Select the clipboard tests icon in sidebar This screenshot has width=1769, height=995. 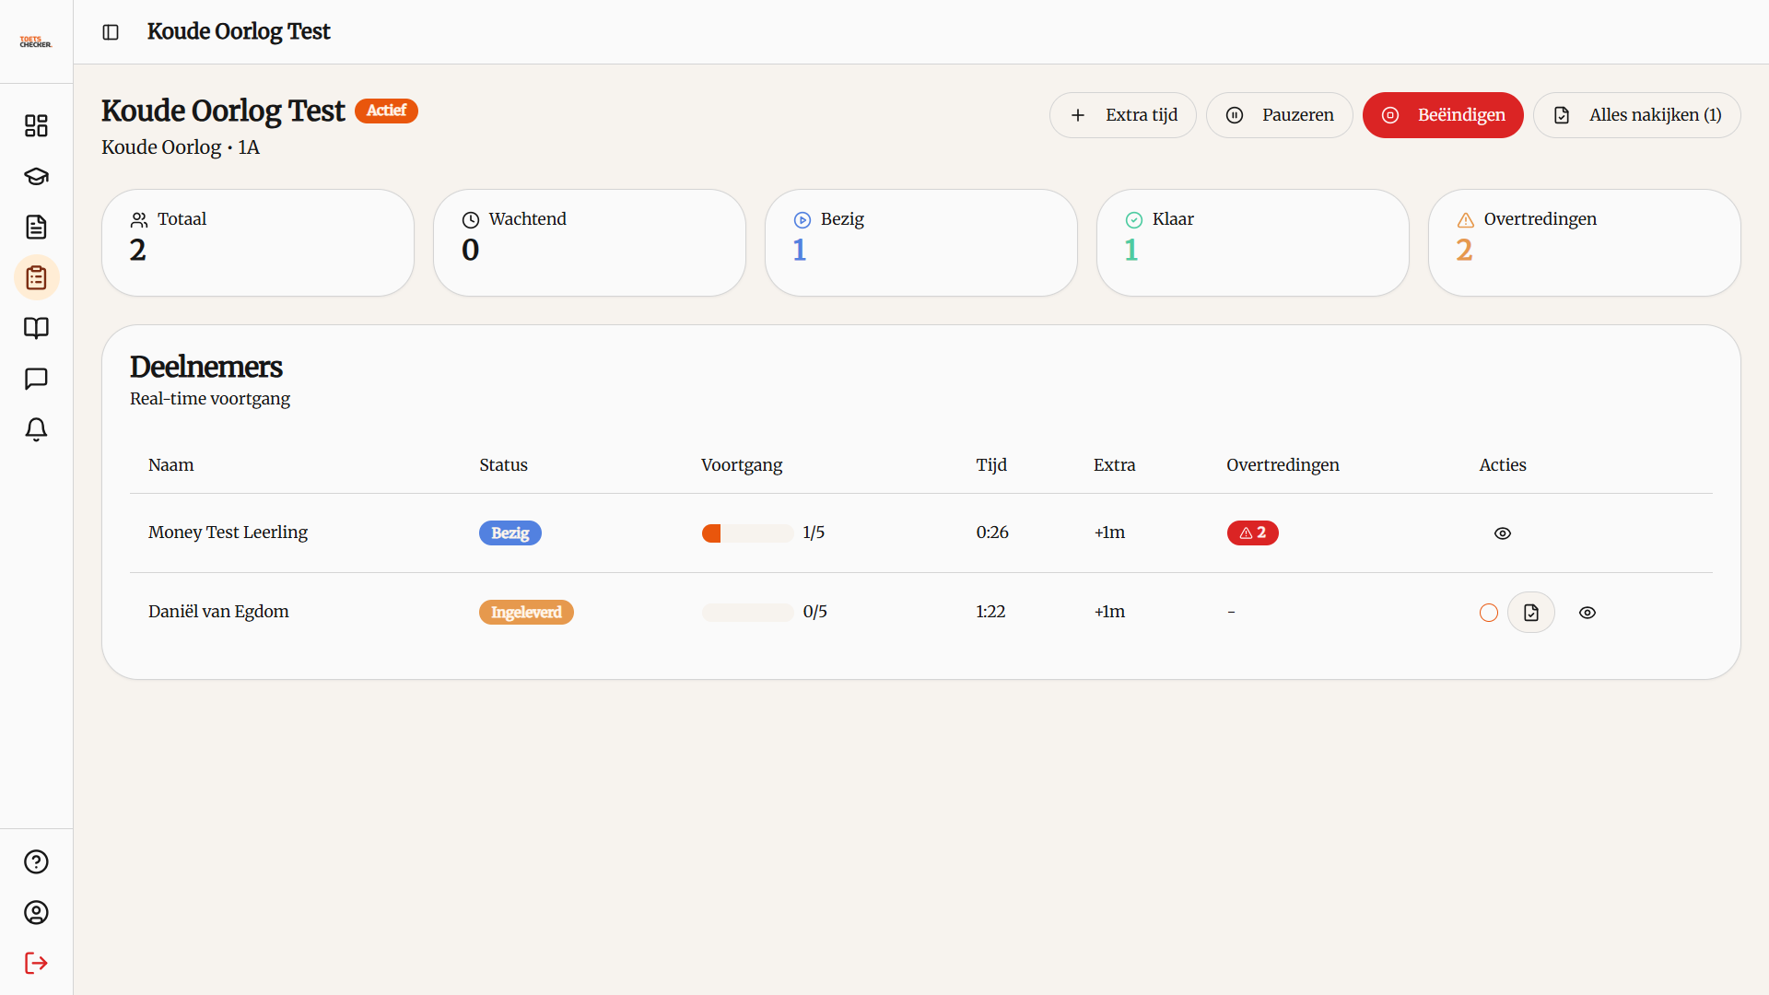(x=36, y=276)
